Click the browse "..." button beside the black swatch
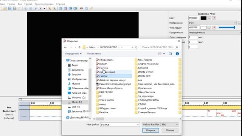Image resolution: width=242 pixels, height=136 pixels. [209, 18]
